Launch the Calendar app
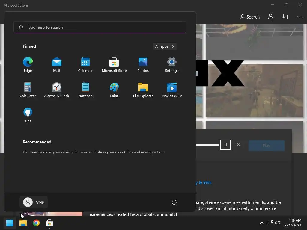The image size is (307, 230). [85, 65]
